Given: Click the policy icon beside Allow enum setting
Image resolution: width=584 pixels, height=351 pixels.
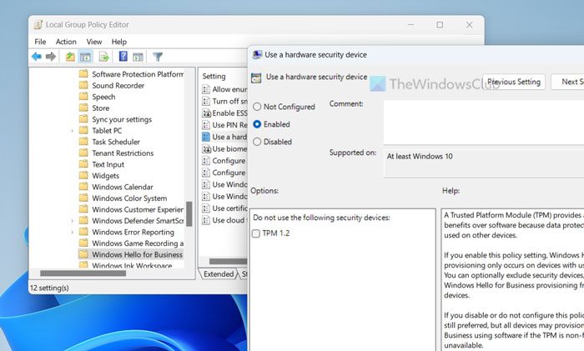Looking at the screenshot, I should click(206, 89).
